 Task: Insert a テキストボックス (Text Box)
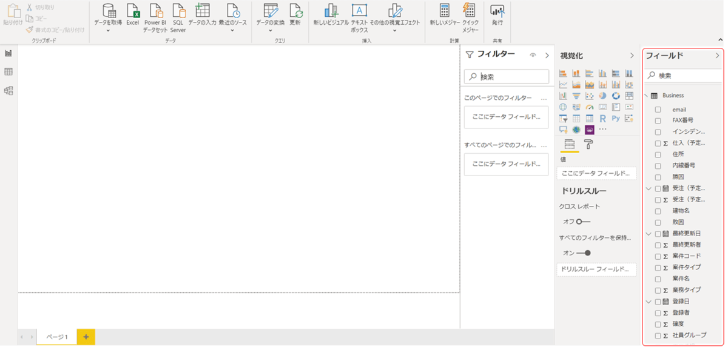(359, 17)
